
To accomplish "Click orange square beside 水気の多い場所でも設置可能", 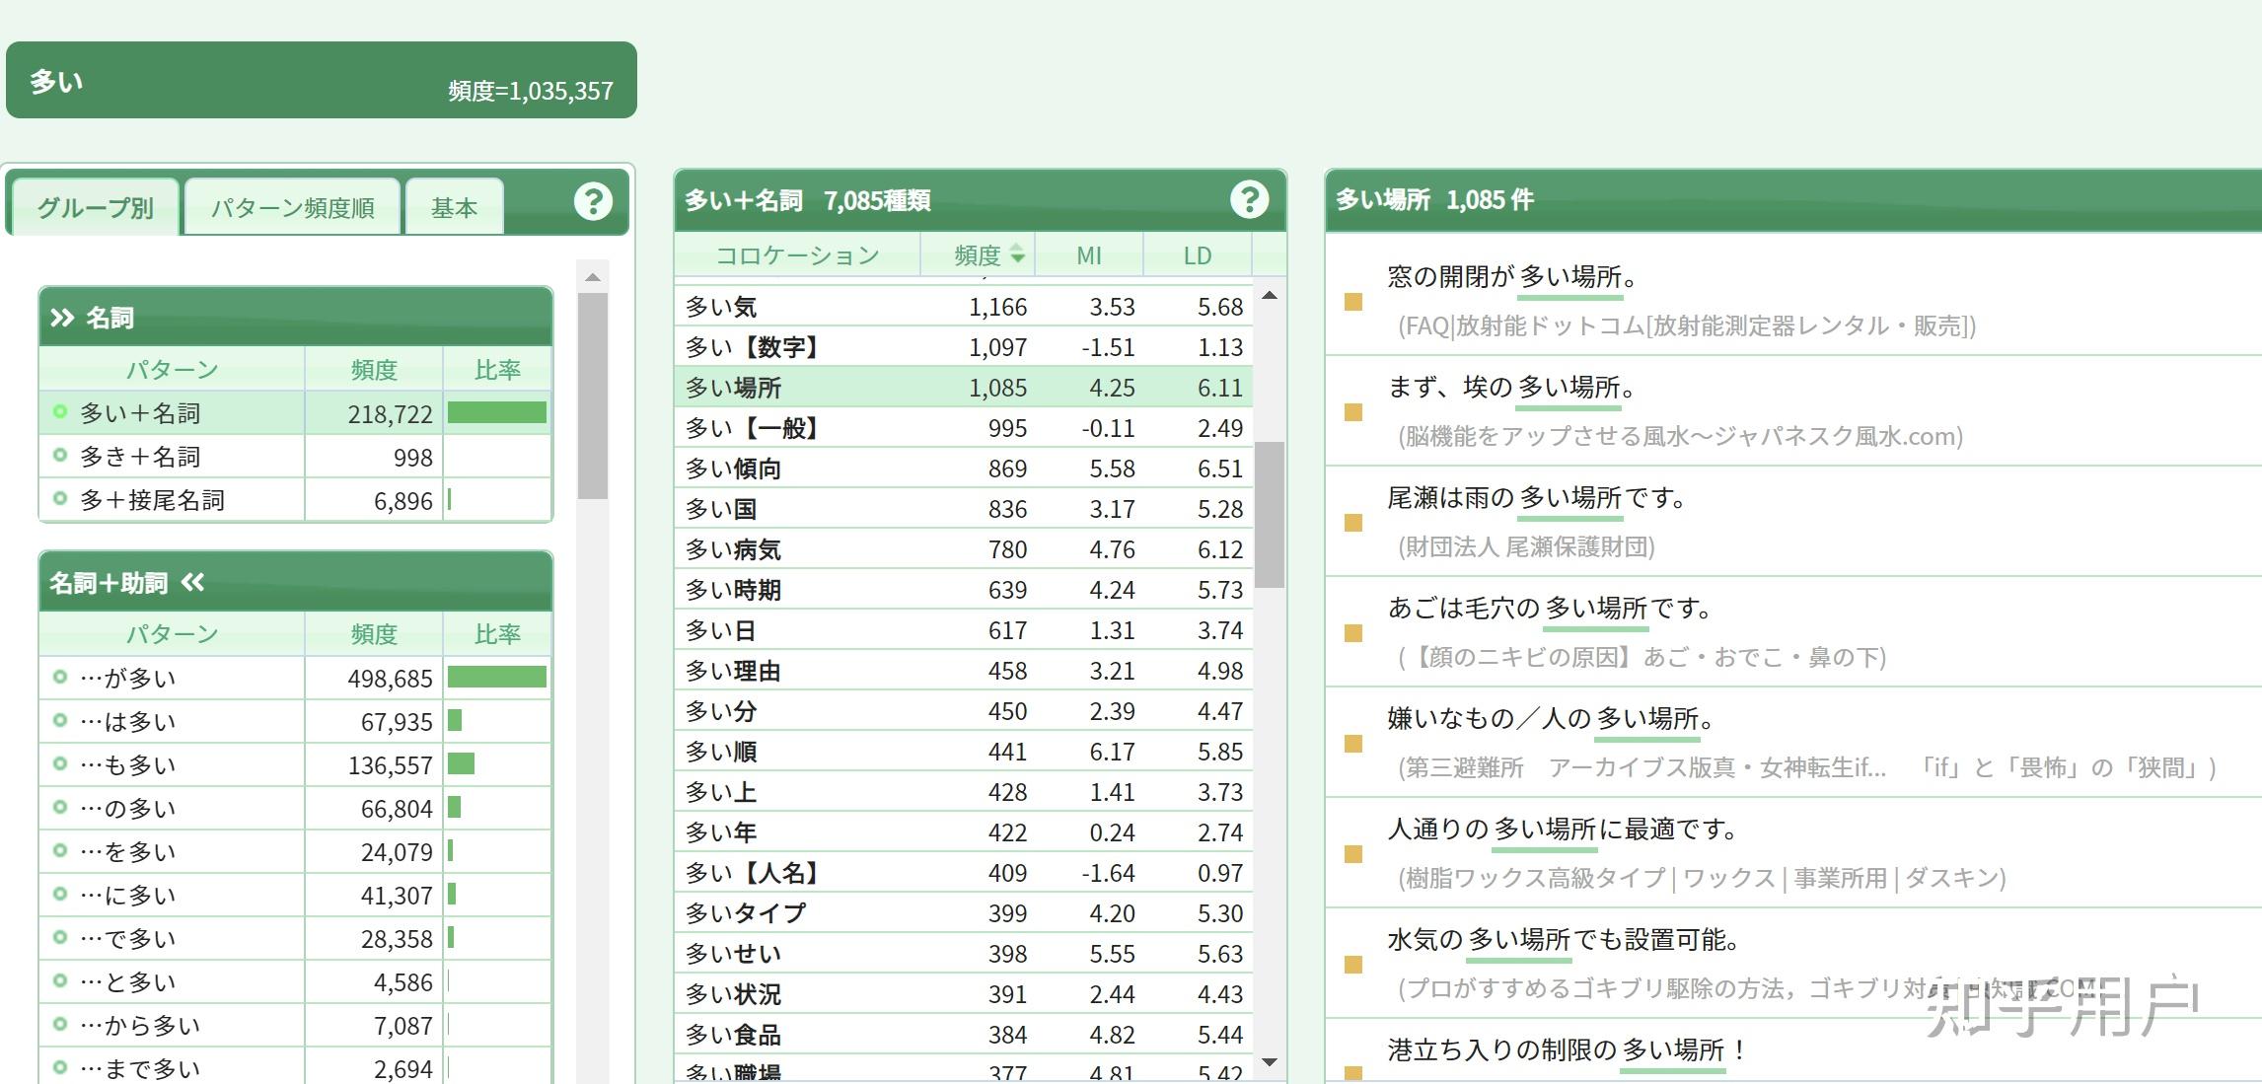I will (x=1353, y=965).
